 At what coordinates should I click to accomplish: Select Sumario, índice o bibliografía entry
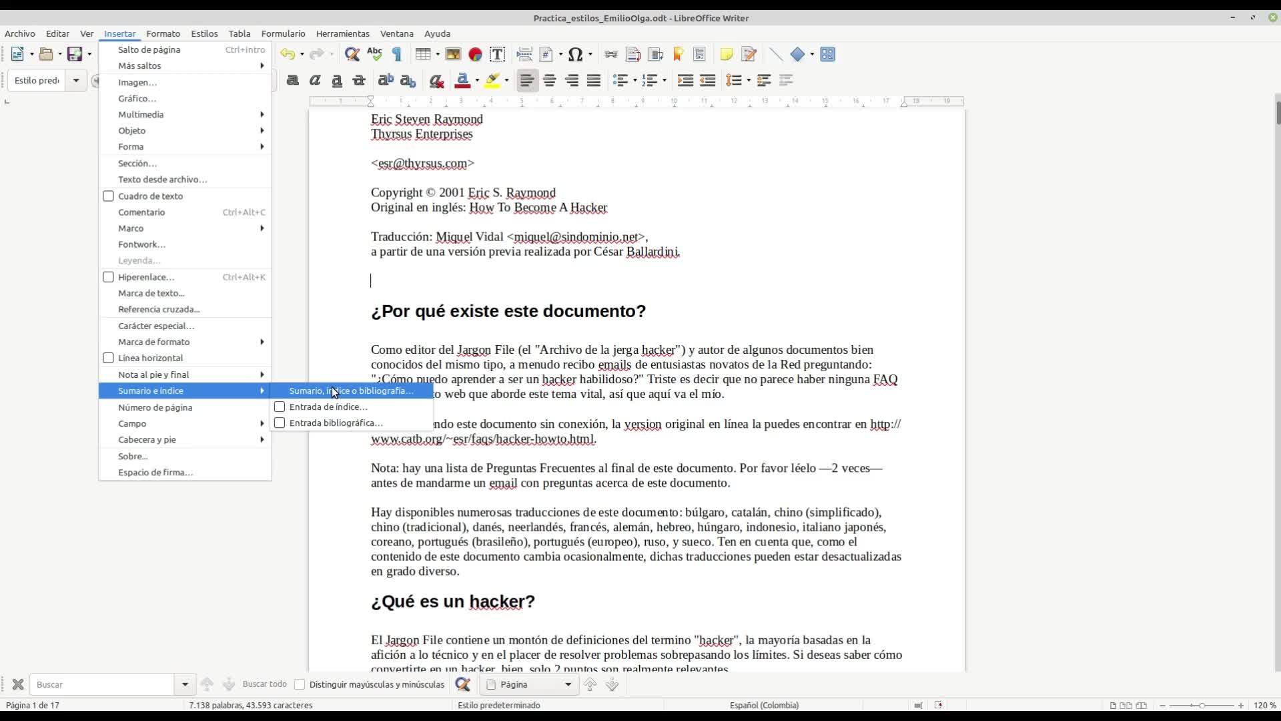click(x=351, y=391)
